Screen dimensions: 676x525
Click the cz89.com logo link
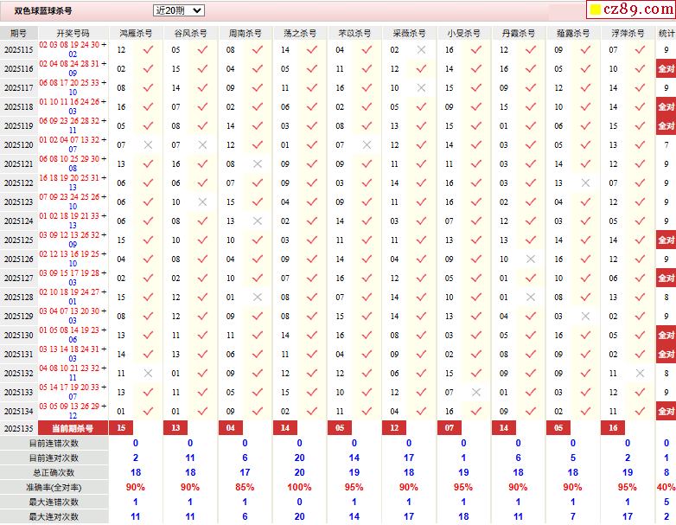630,10
